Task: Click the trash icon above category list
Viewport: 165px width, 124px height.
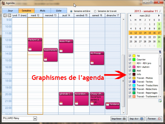Action: [x=160, y=52]
